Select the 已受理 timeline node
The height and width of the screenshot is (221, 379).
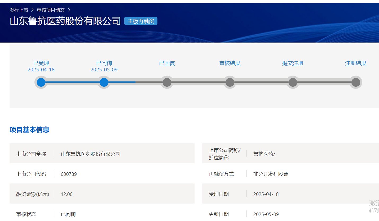tap(41, 82)
